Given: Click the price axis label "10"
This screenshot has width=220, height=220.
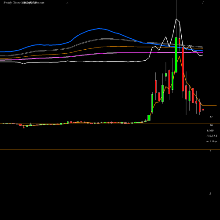Looking at the screenshot, I should [211, 125].
